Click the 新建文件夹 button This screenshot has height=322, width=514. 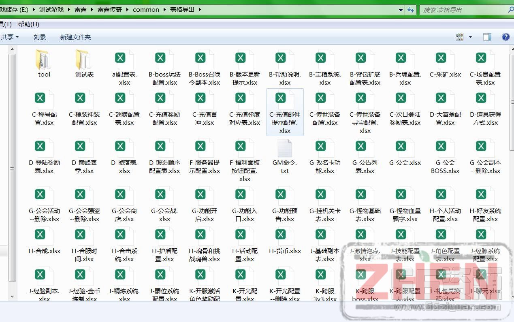75,37
